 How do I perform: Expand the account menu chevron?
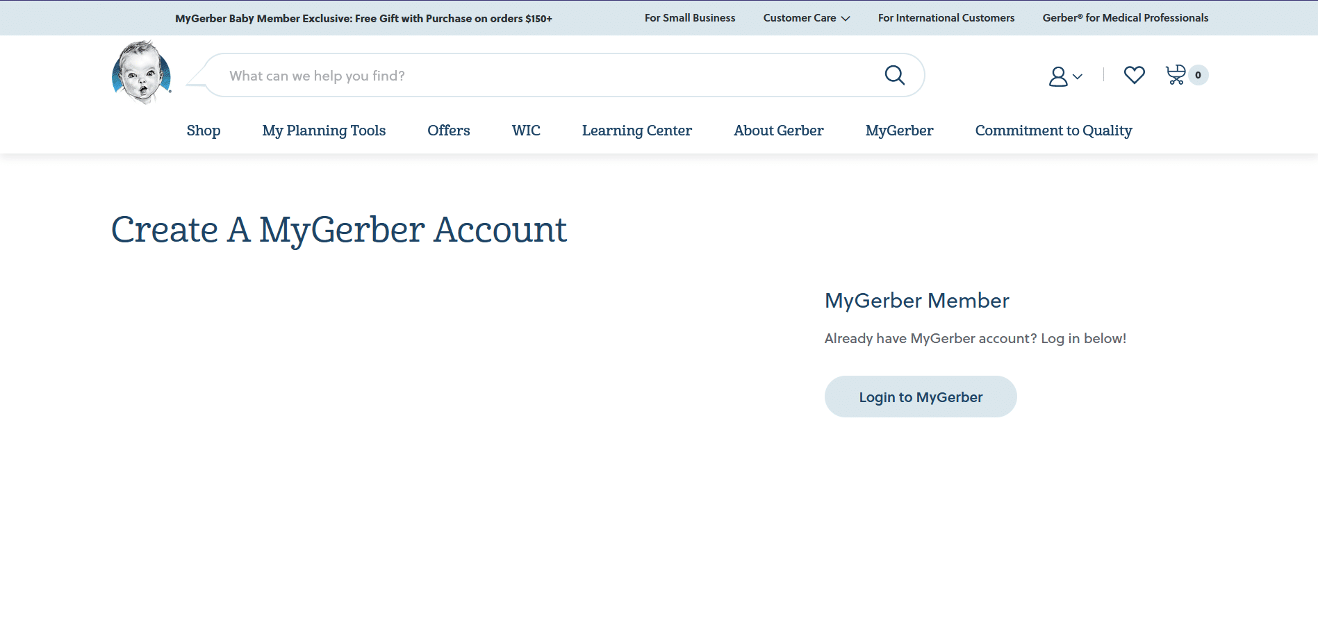point(1078,76)
